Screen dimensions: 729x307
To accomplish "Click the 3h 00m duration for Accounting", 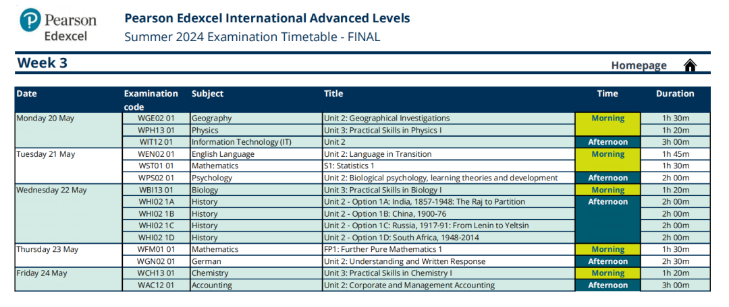I will point(676,285).
